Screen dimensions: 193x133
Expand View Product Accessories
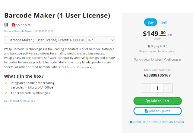coord(19,101)
